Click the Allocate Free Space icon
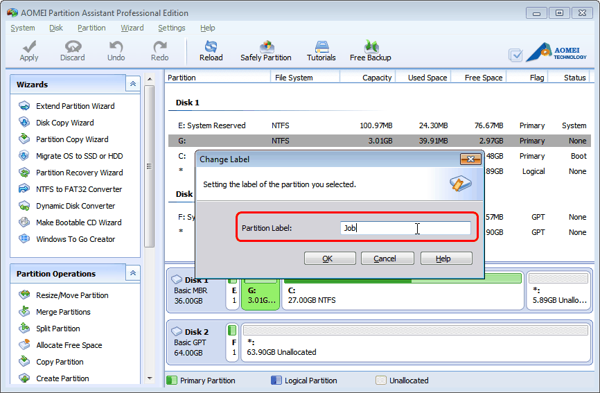 pyautogui.click(x=24, y=344)
